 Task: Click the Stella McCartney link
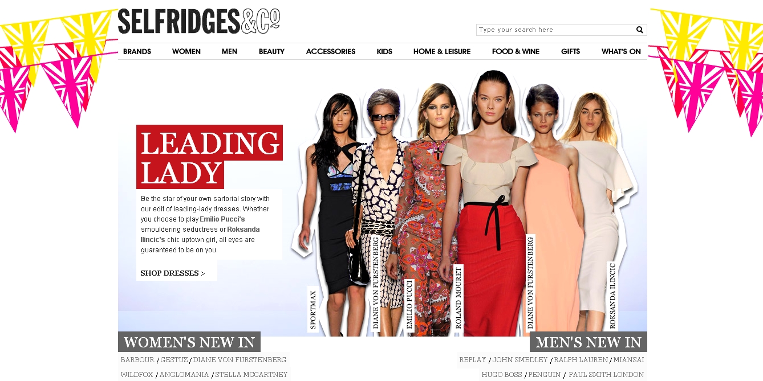[251, 375]
